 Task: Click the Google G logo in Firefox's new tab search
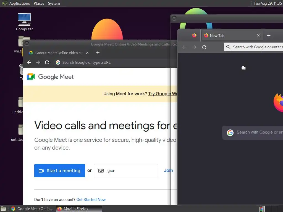(230, 133)
